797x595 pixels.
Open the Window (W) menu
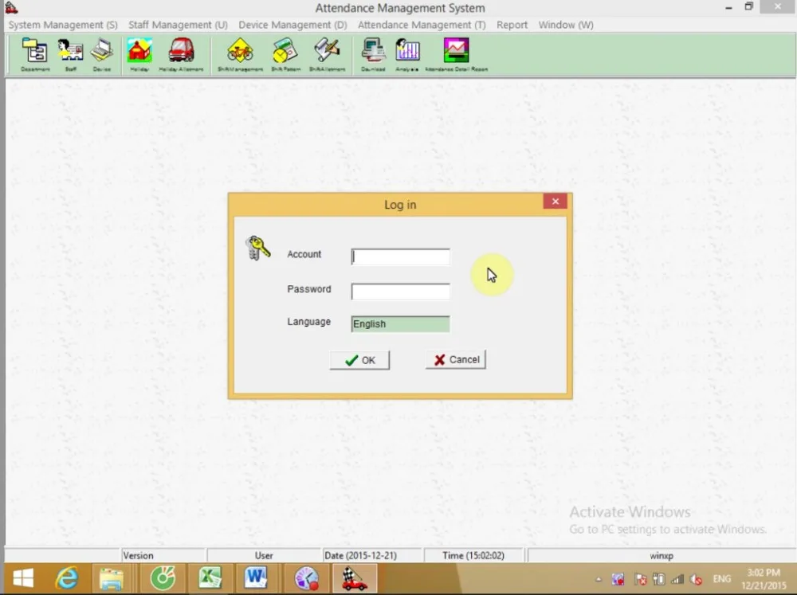click(x=566, y=25)
